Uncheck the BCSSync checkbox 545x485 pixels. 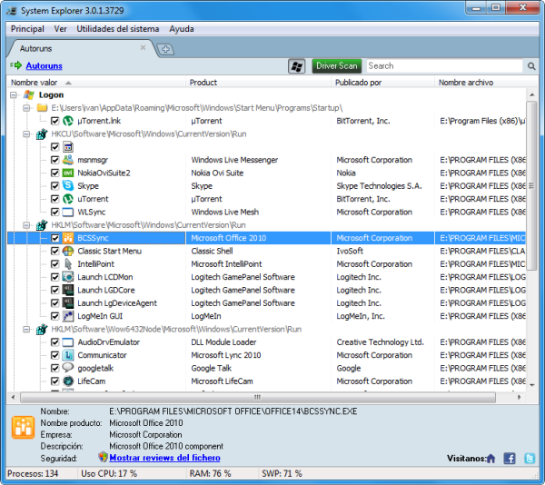(x=54, y=238)
